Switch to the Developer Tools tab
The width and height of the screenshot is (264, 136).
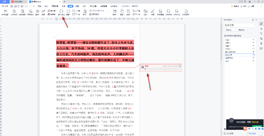click(x=93, y=6)
